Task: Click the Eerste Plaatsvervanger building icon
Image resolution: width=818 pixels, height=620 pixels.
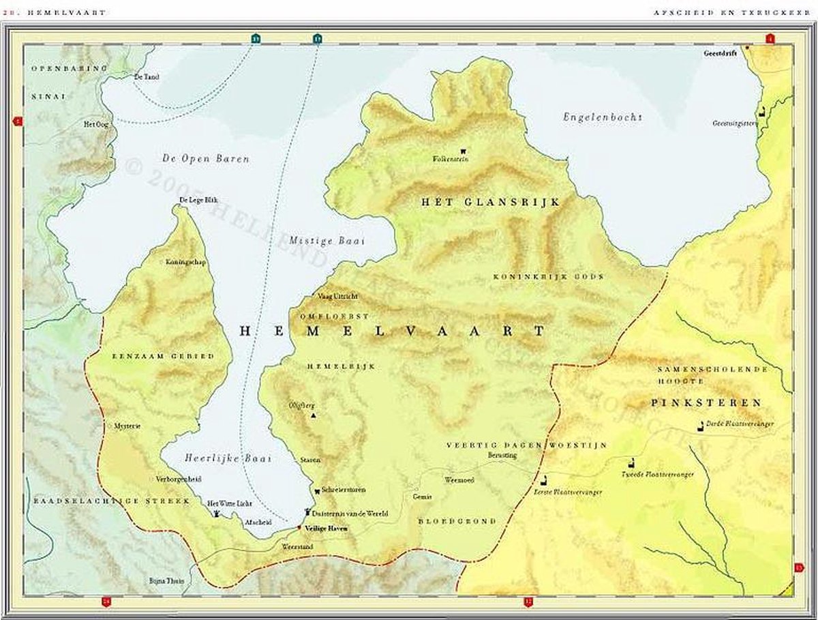Action: pyautogui.click(x=544, y=480)
